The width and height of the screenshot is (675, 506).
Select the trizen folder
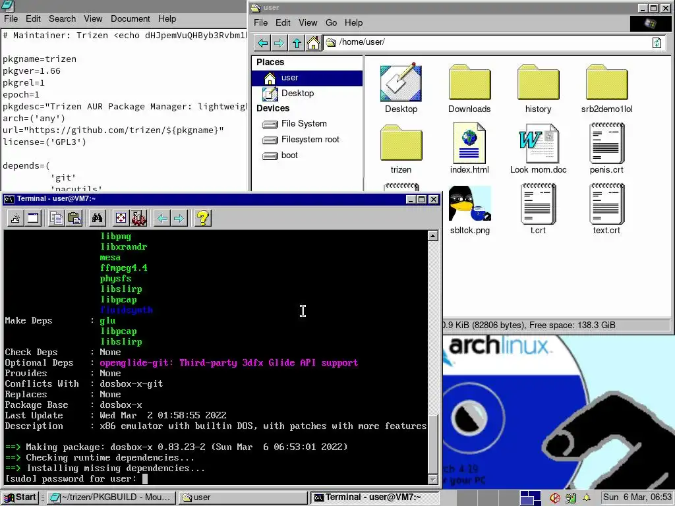(401, 150)
